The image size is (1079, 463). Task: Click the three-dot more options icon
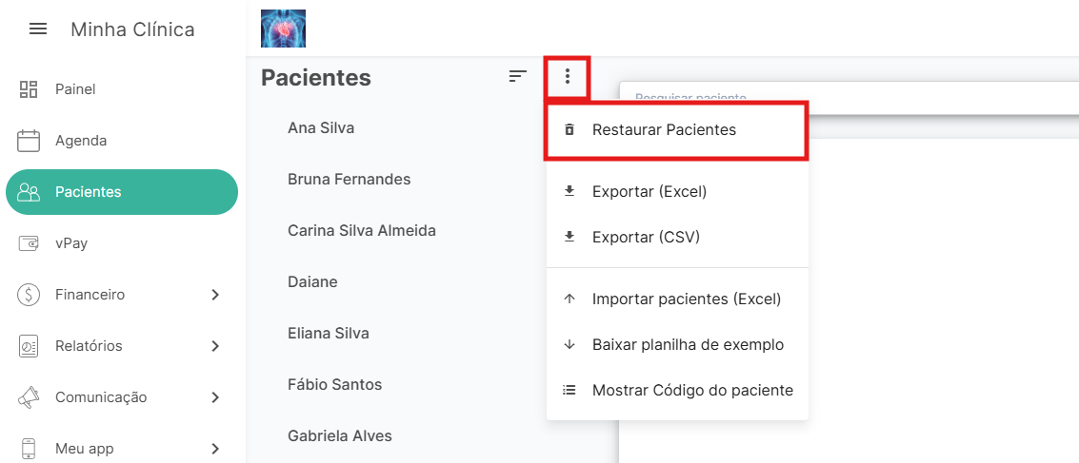point(568,77)
